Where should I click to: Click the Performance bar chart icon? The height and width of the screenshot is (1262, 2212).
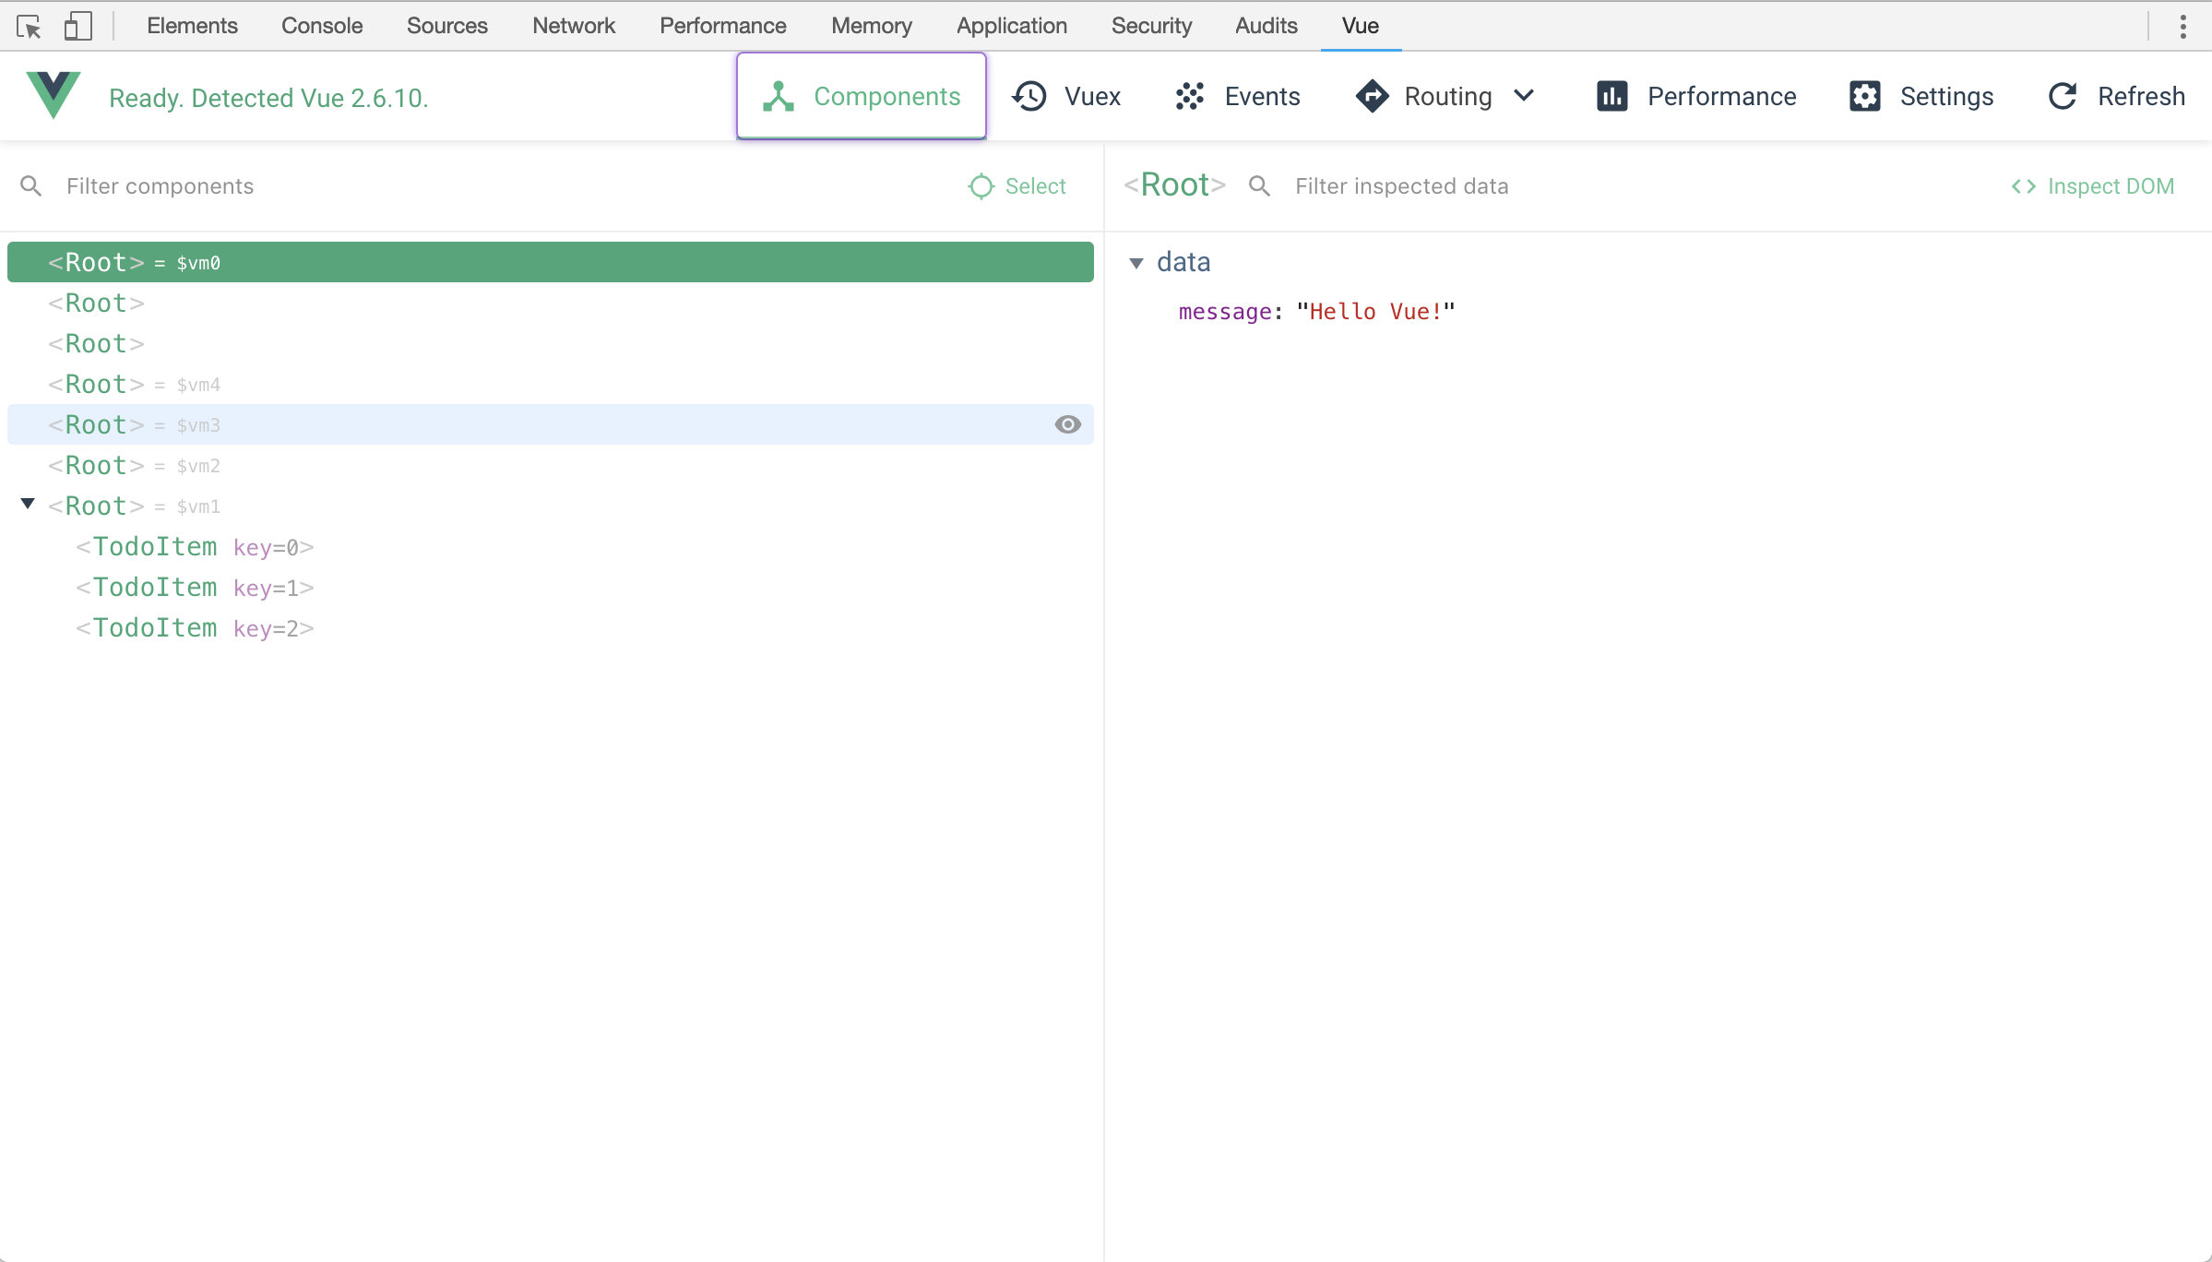(1611, 96)
